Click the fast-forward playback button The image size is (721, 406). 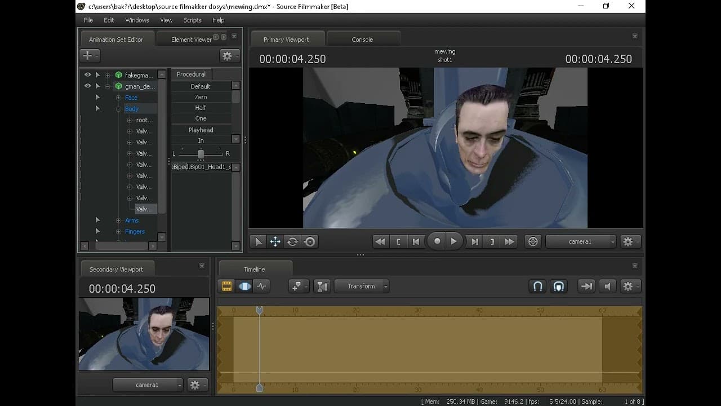tap(509, 241)
